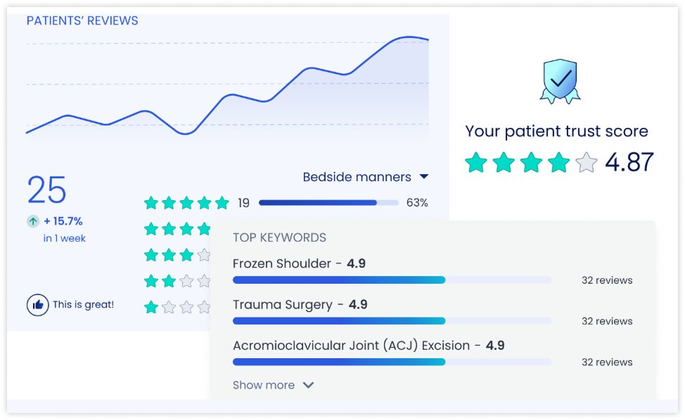The width and height of the screenshot is (685, 420).
Task: Click the first trust score star
Action: point(476,163)
